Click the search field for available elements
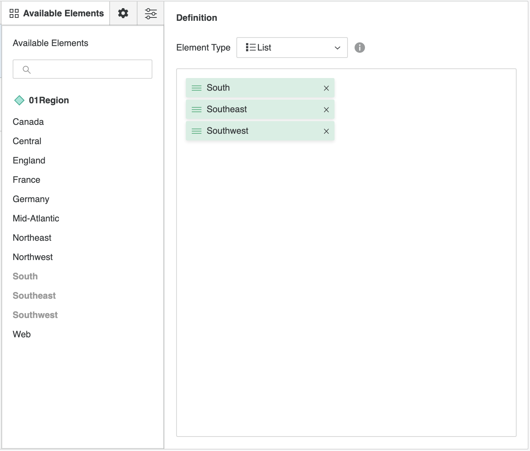530x451 pixels. click(83, 69)
